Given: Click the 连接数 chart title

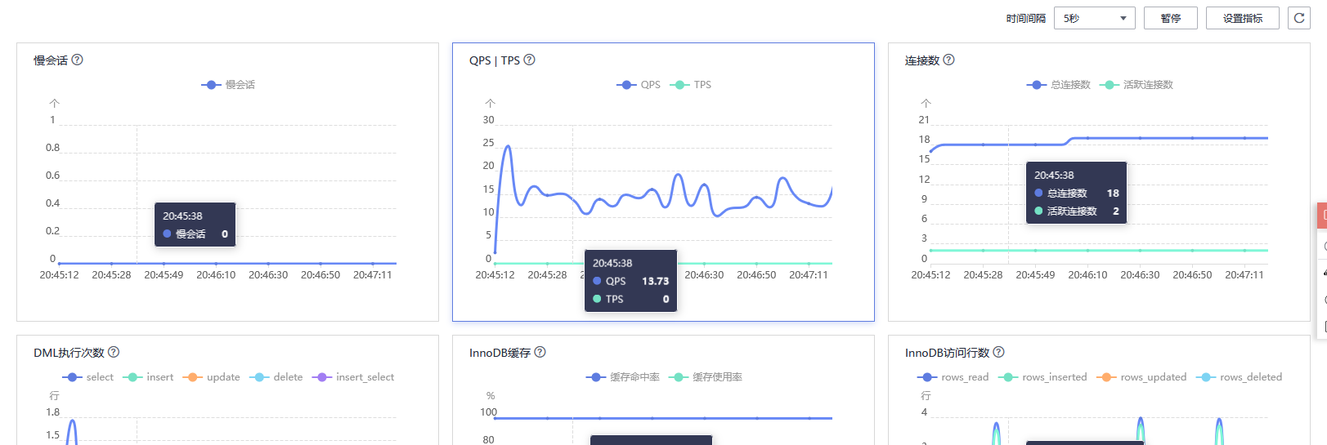Looking at the screenshot, I should coord(922,60).
